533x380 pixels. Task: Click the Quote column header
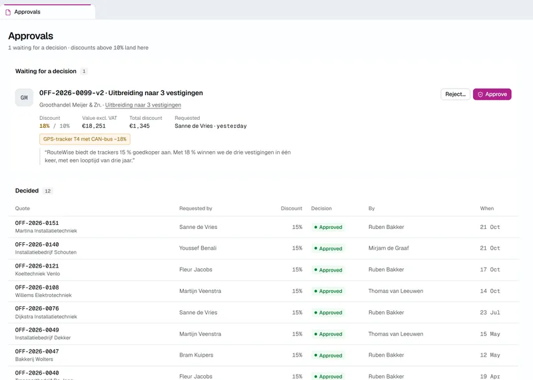click(x=23, y=208)
